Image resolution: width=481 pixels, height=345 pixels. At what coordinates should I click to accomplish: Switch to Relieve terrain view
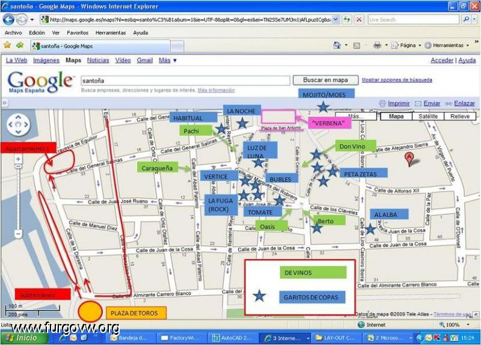coord(460,116)
